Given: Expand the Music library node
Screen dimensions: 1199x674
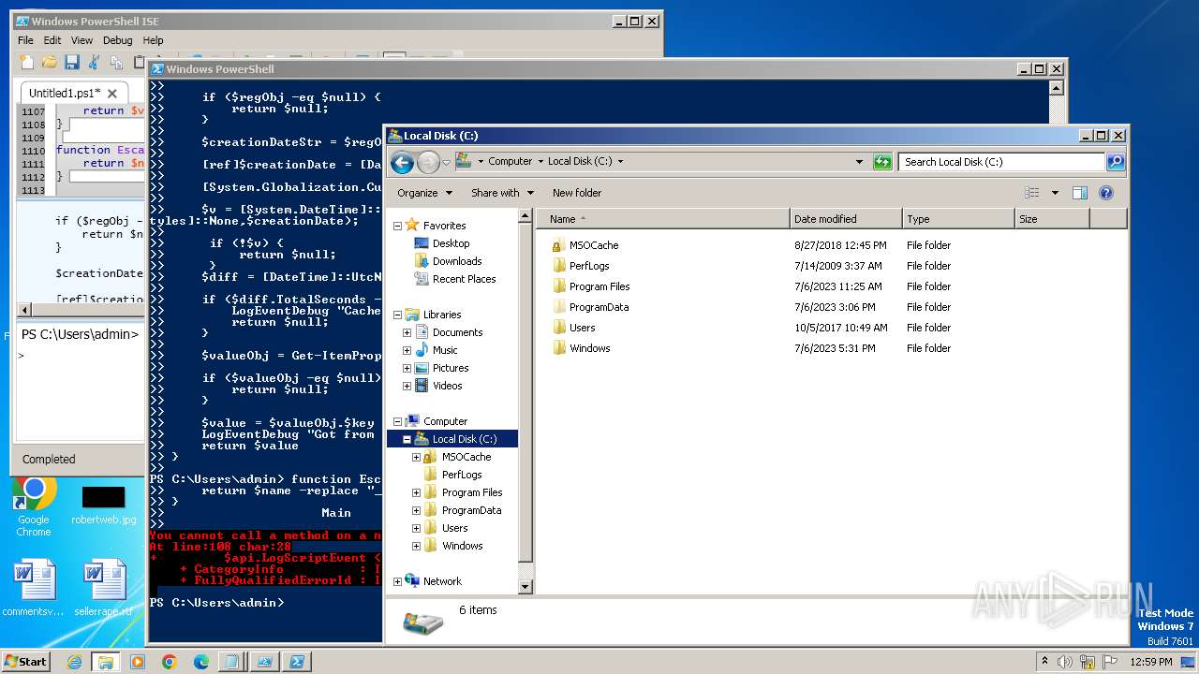Looking at the screenshot, I should (407, 350).
